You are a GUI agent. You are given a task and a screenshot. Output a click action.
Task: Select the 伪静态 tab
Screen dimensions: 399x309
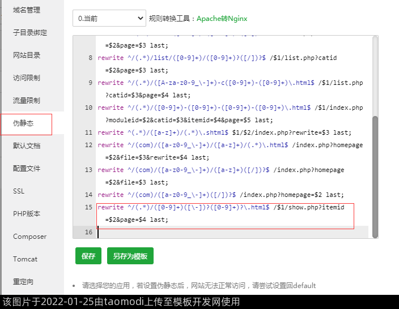coord(23,123)
